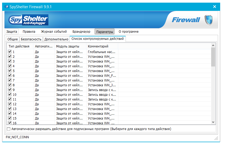Click the Firewall shield icon

point(209,20)
